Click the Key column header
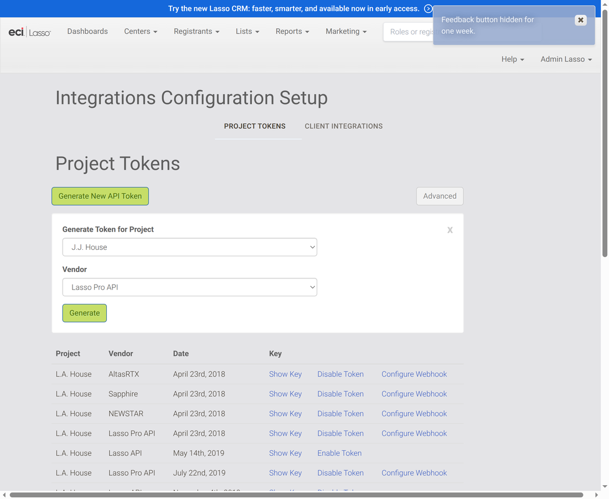 (275, 354)
